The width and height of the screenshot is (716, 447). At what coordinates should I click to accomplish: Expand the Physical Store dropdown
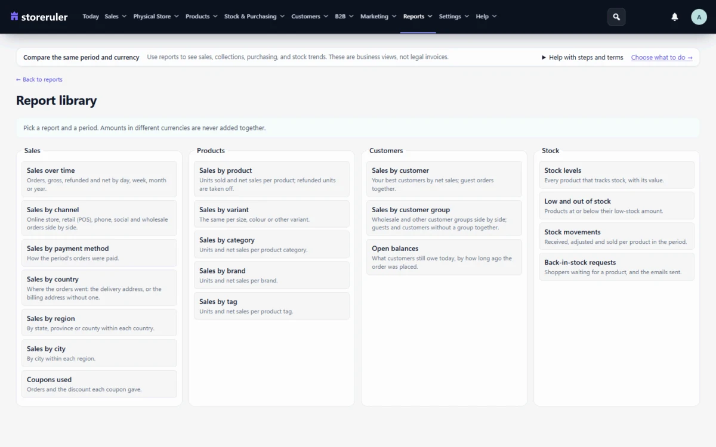(156, 17)
